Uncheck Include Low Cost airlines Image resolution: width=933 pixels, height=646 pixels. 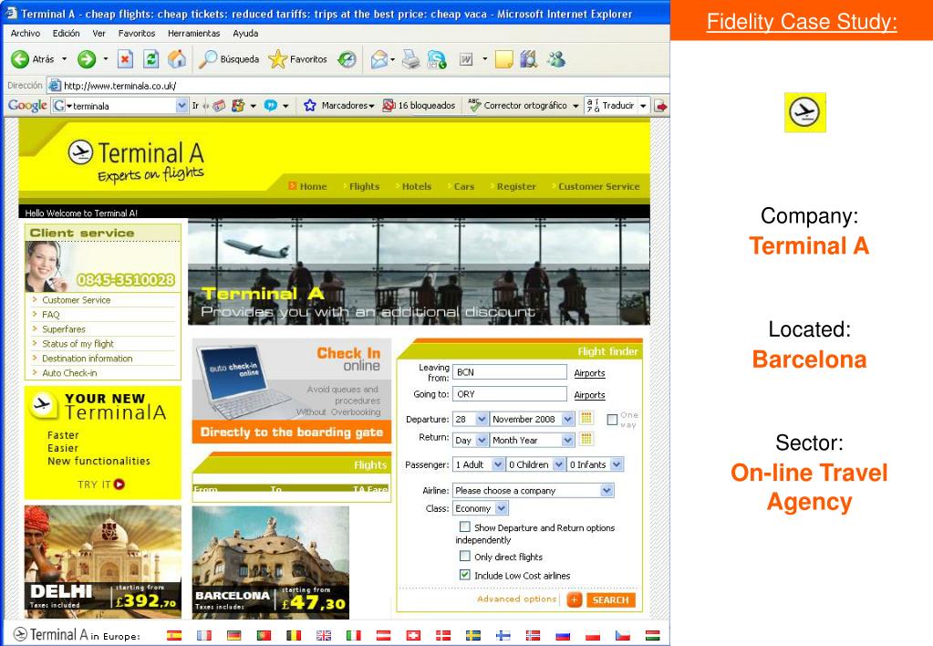pos(465,575)
